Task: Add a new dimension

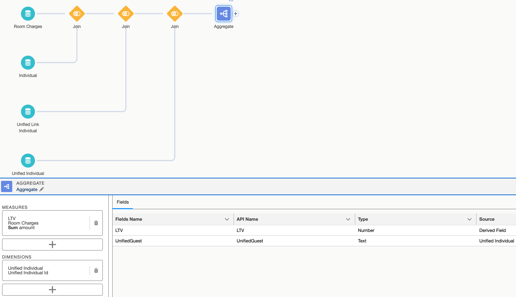Action: 52,290
